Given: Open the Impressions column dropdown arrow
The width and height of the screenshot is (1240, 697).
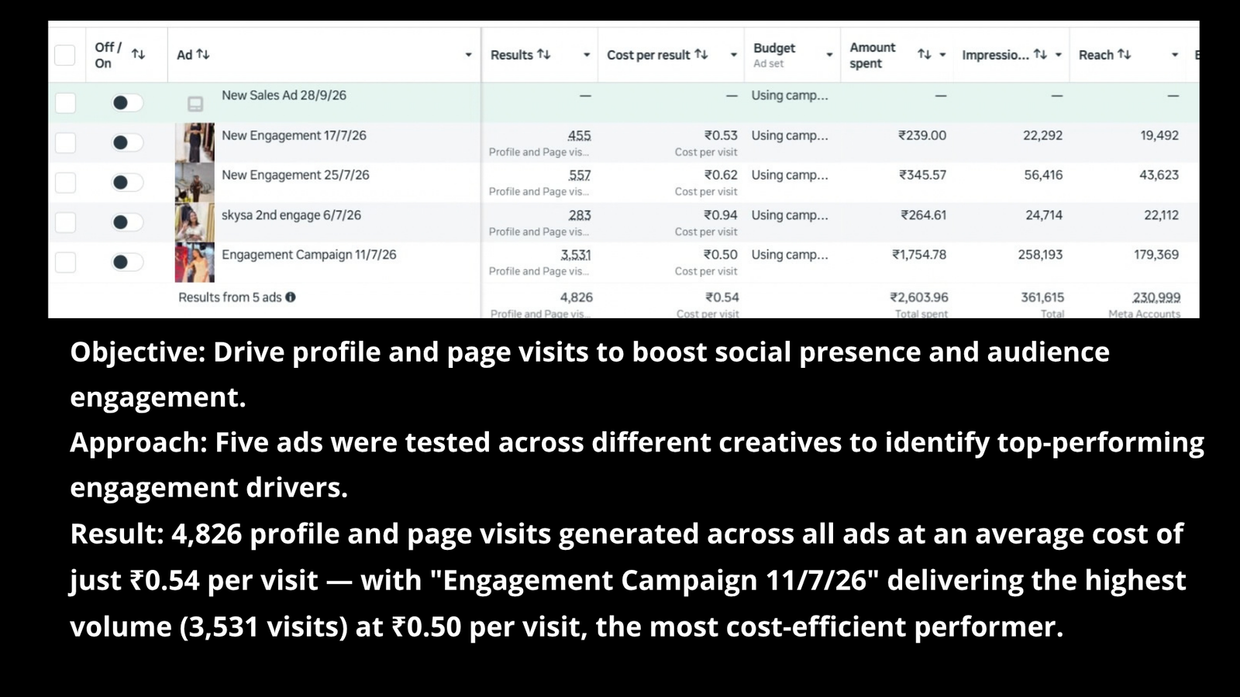Looking at the screenshot, I should point(1058,55).
